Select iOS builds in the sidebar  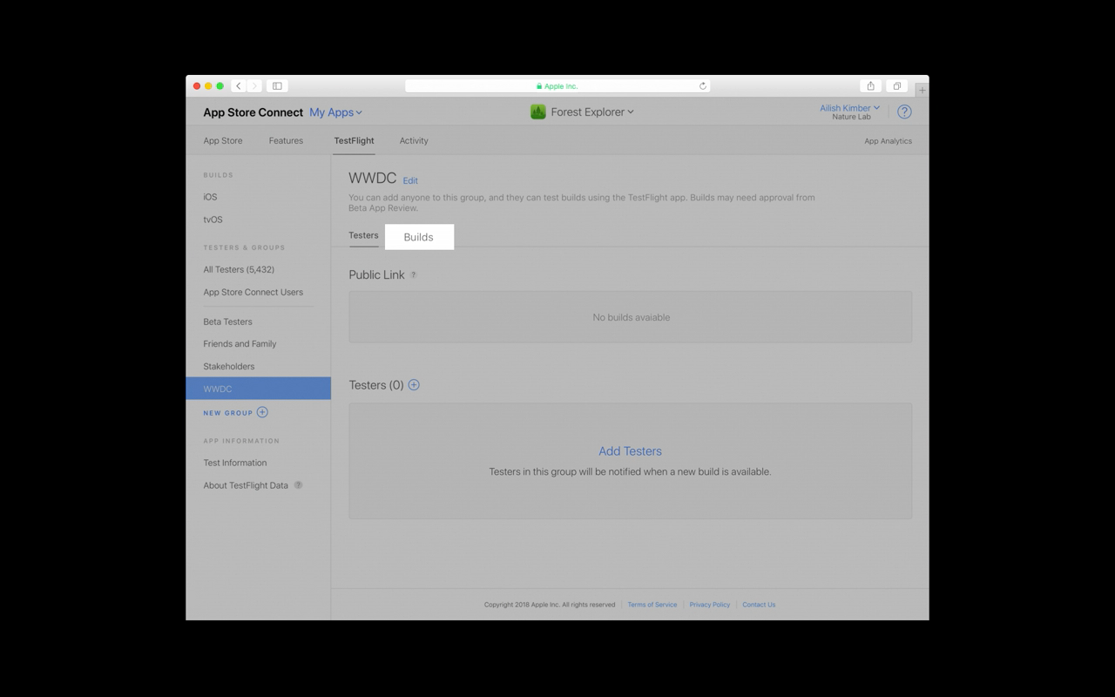click(210, 197)
